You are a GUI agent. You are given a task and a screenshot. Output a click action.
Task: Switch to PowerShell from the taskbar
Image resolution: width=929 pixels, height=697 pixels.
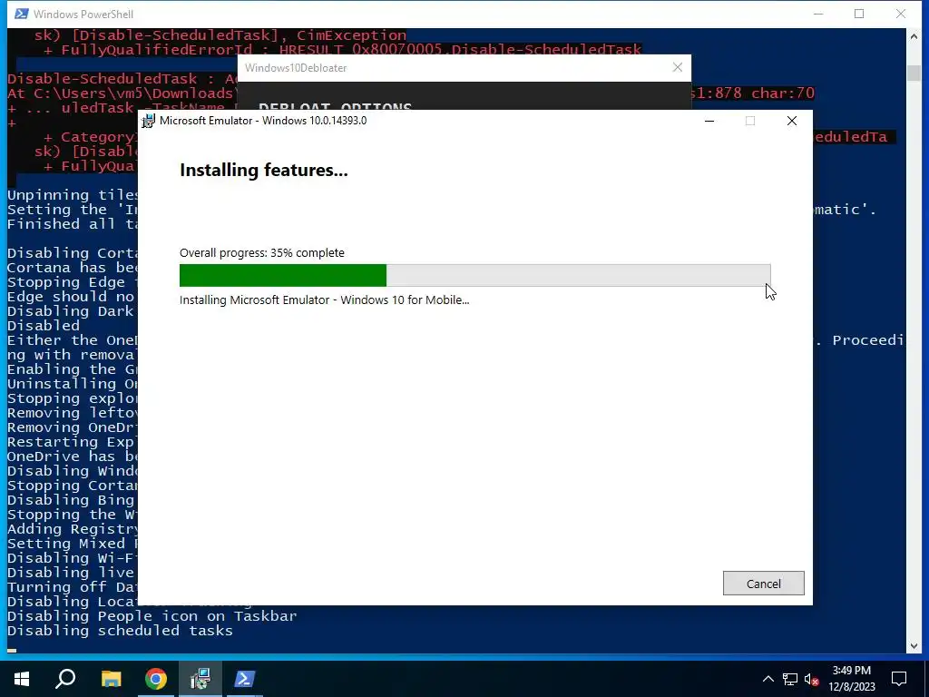click(x=245, y=679)
